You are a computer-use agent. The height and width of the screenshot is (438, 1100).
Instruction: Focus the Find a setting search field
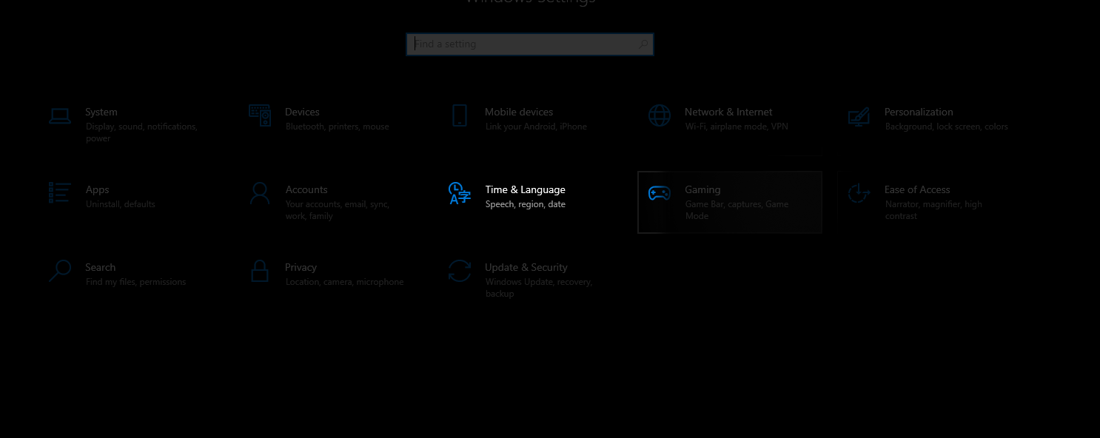coord(530,44)
